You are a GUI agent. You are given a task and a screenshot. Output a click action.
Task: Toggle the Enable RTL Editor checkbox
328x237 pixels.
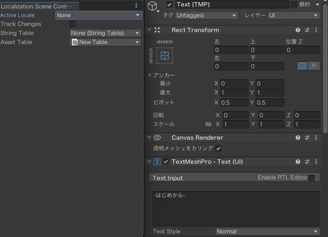tap(311, 177)
